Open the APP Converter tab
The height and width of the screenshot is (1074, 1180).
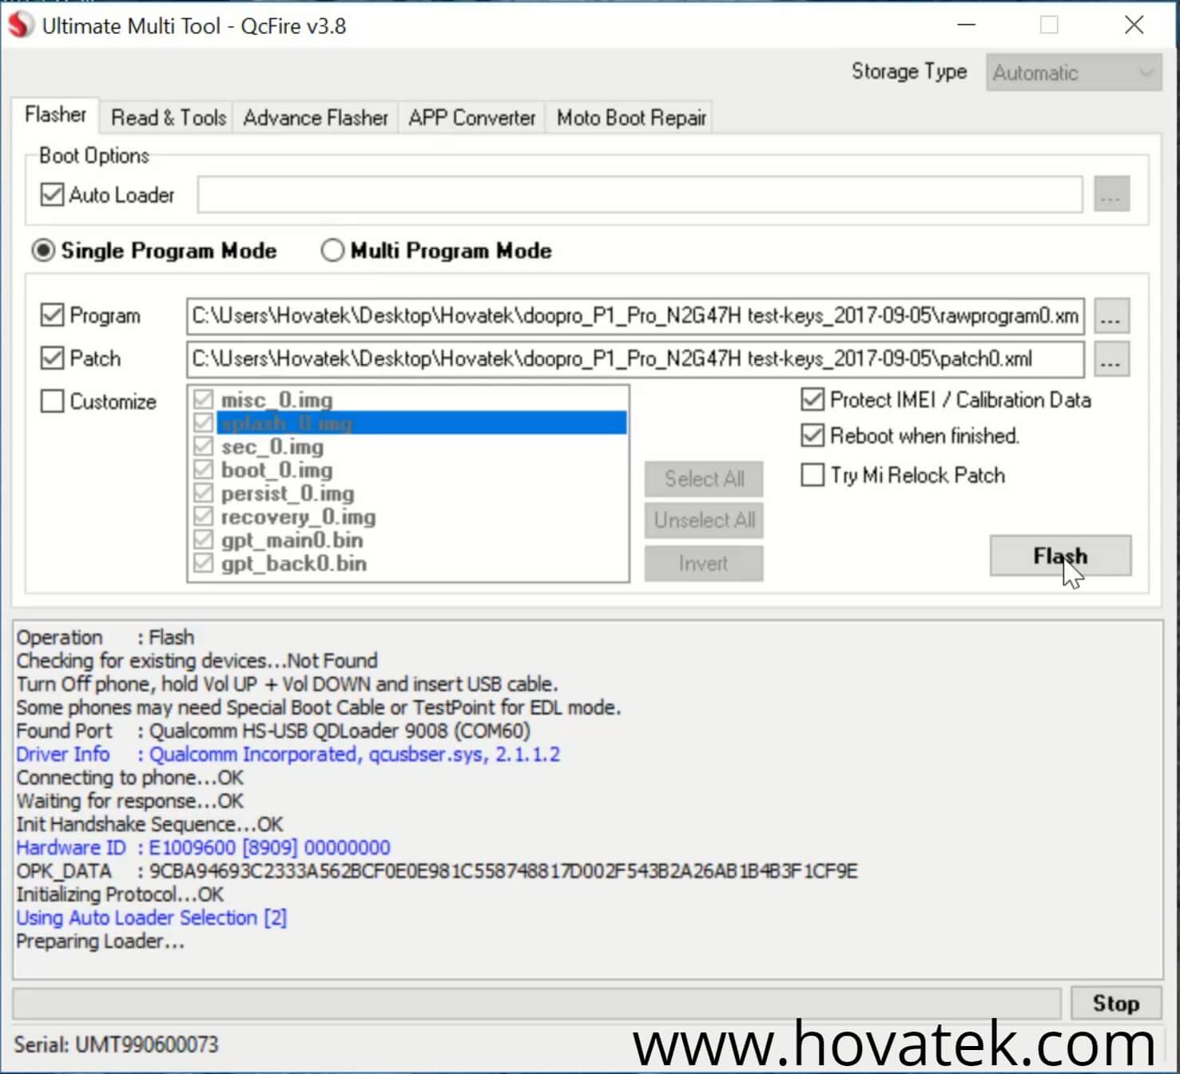(471, 118)
